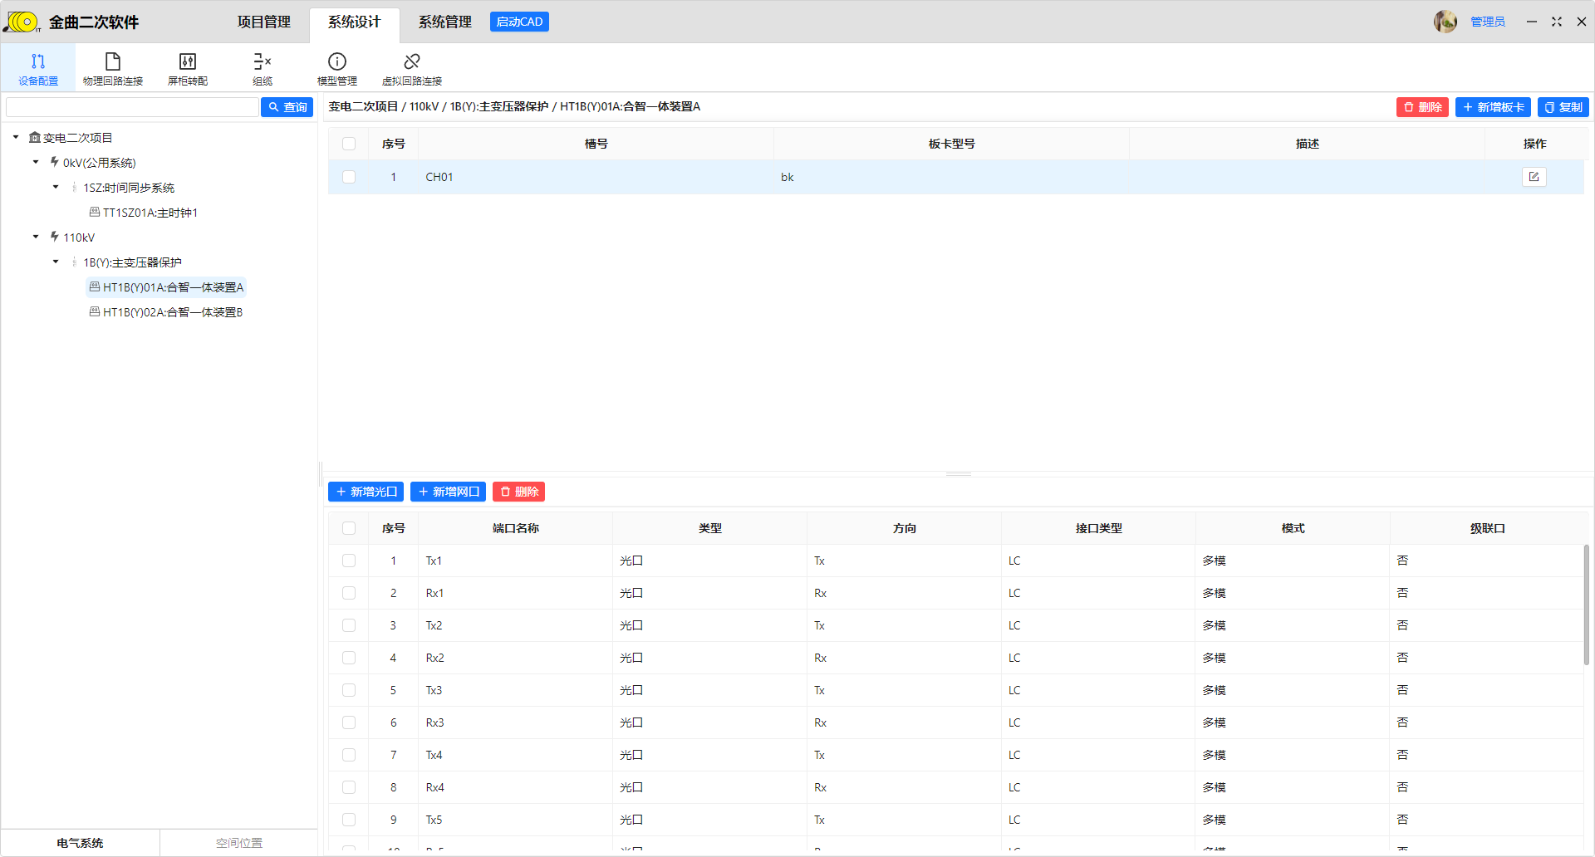
Task: Open the 组缆 cable grouping tool
Action: tap(263, 68)
